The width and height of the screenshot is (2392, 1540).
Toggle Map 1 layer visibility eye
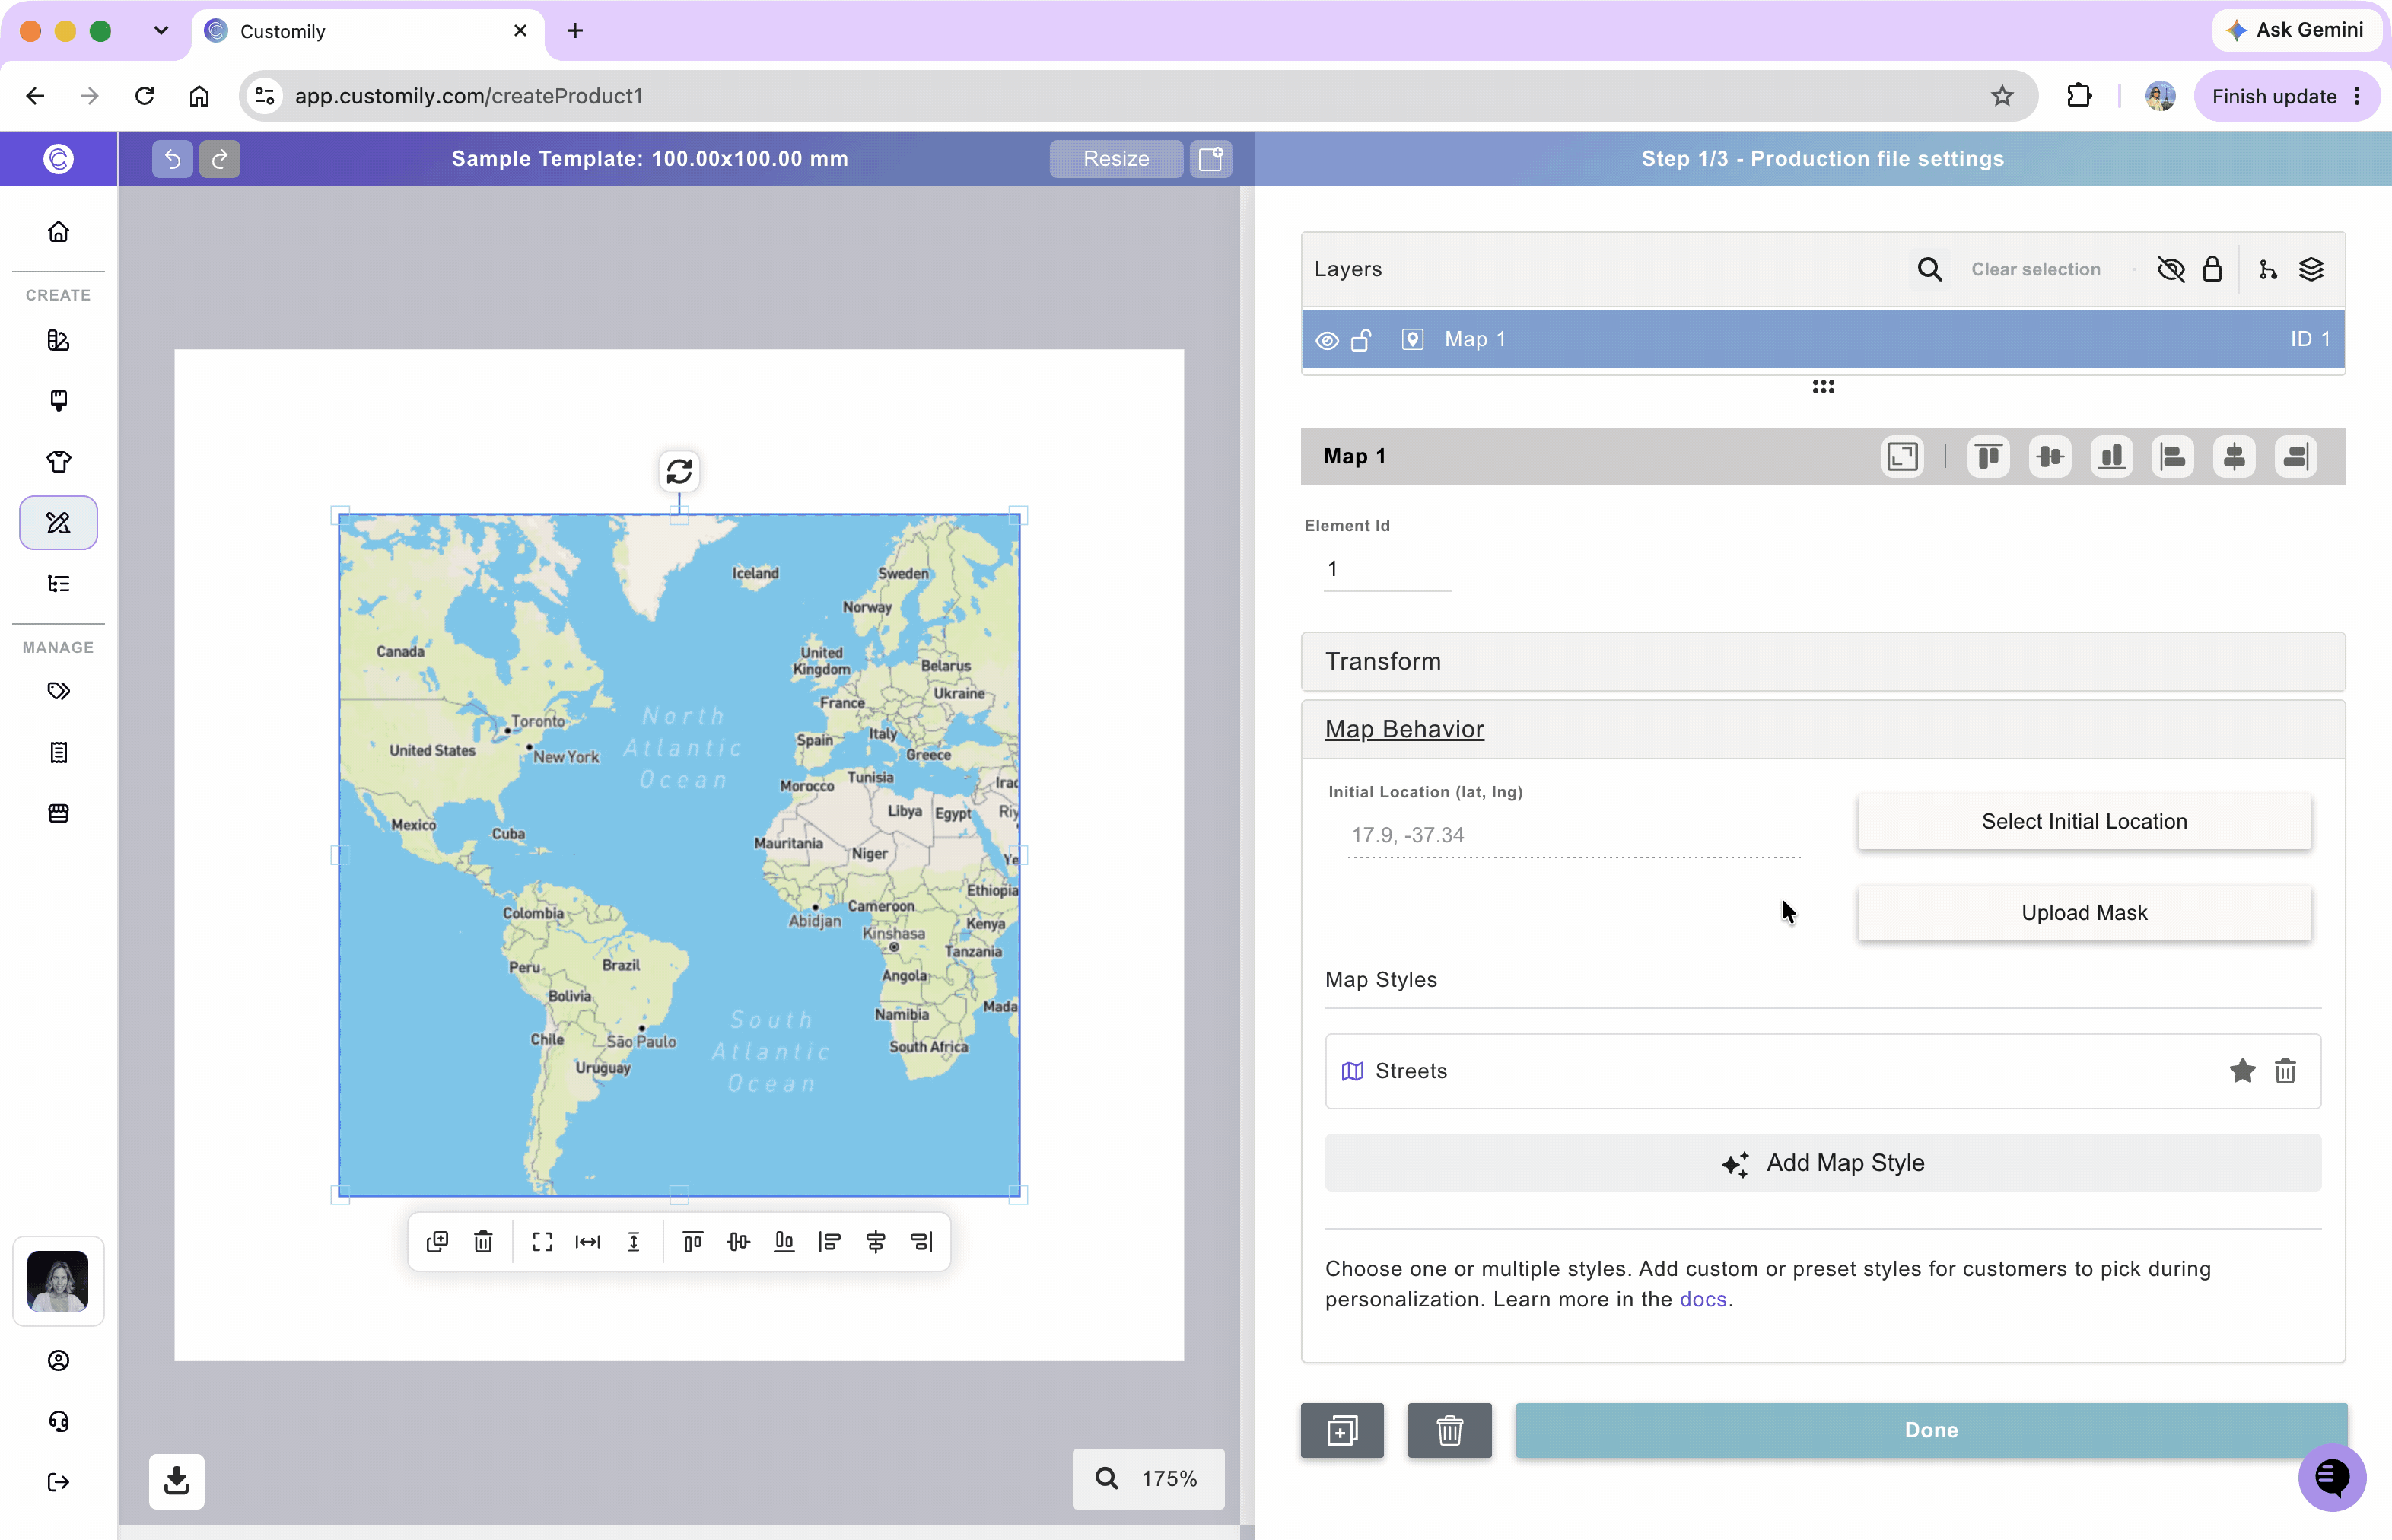(1327, 340)
